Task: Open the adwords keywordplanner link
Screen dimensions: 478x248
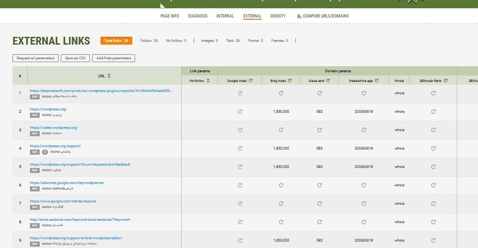Action: click(67, 183)
